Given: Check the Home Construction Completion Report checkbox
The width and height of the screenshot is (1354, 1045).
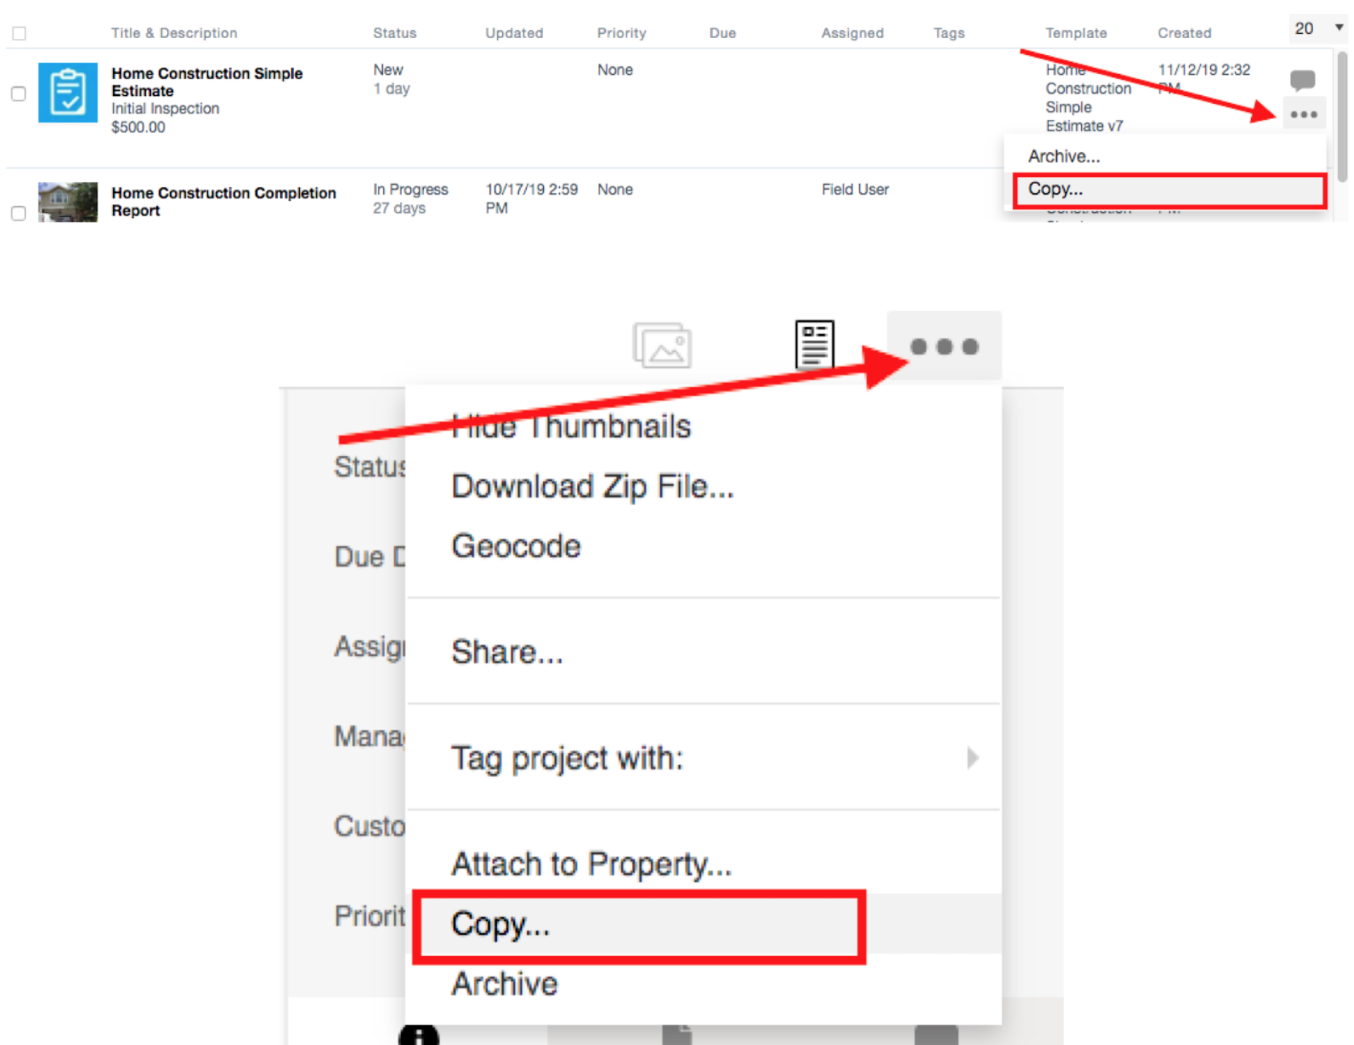Looking at the screenshot, I should (x=19, y=212).
